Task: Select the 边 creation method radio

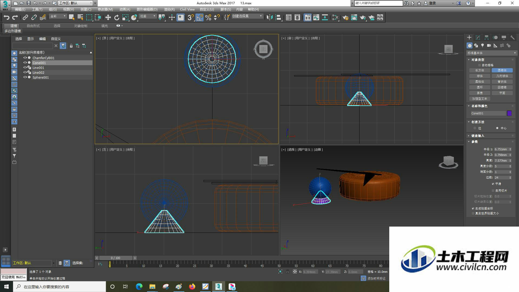Action: pos(475,128)
